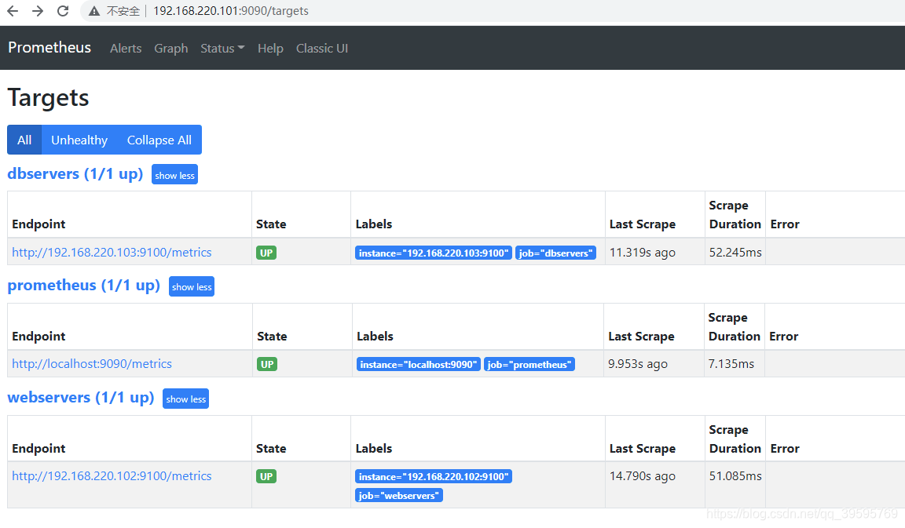905x528 pixels.
Task: Select the Unhealthy targets filter
Action: 79,140
